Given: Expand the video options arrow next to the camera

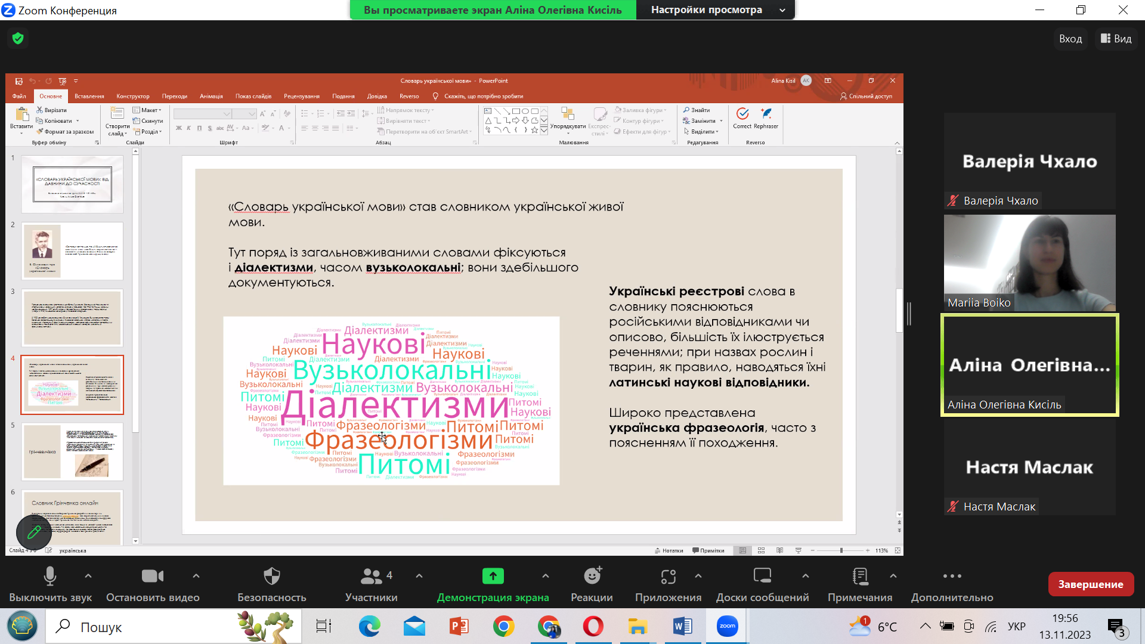Looking at the screenshot, I should [x=196, y=576].
